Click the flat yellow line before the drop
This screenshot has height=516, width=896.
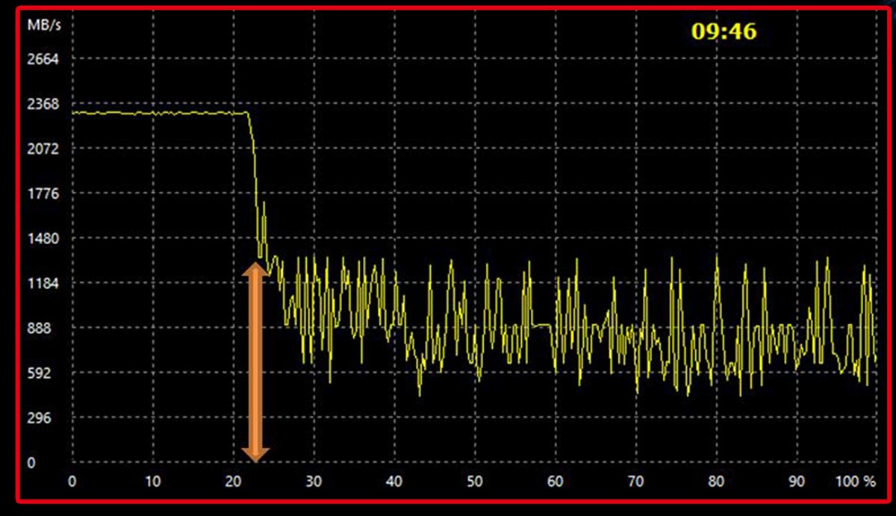(x=157, y=113)
